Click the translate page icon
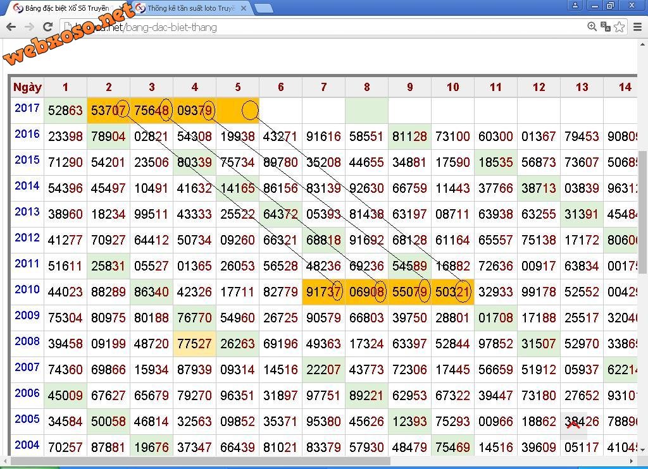 (x=606, y=27)
